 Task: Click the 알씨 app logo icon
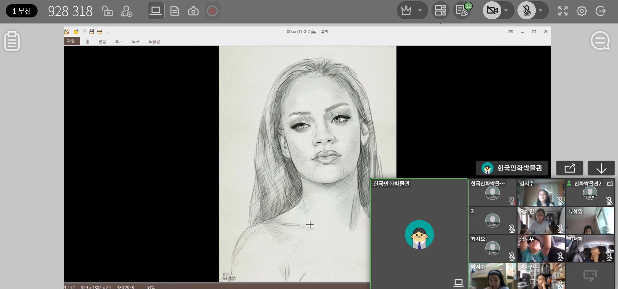pos(67,32)
